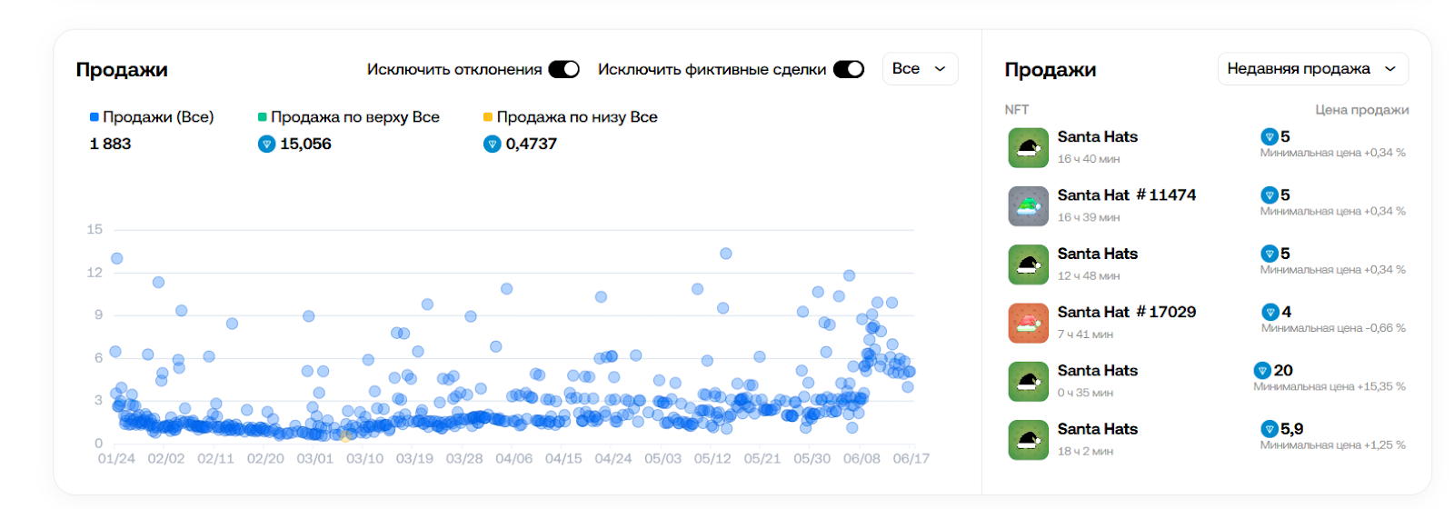The height and width of the screenshot is (509, 1454).
Task: Toggle the blue "Продажи (Все)" legend series
Action: pos(152,117)
